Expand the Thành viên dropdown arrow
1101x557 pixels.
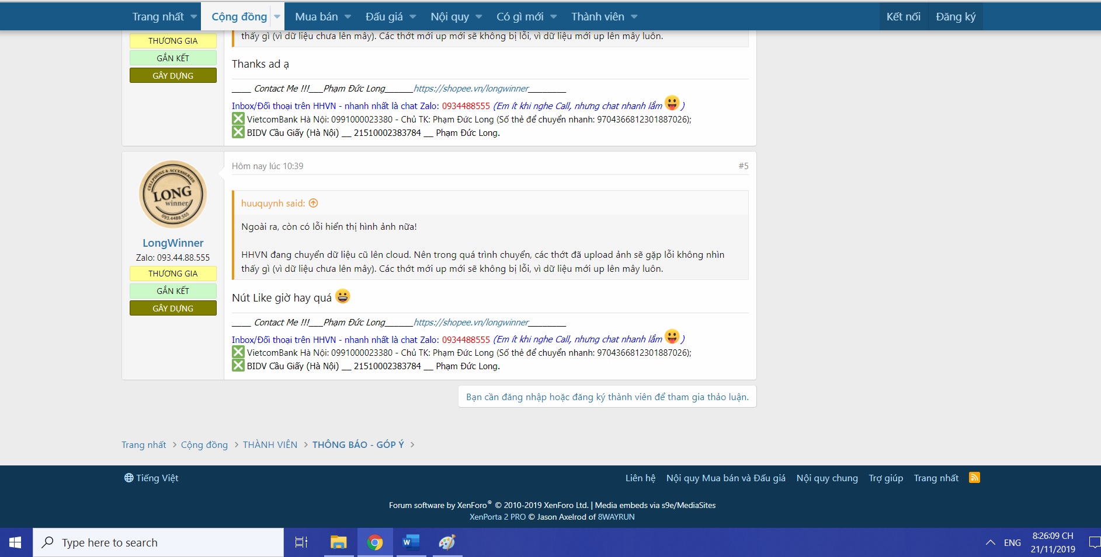pos(634,17)
